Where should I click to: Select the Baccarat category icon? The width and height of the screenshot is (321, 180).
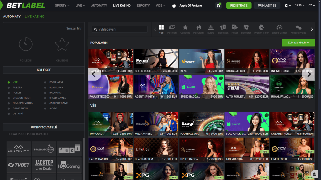246,29
